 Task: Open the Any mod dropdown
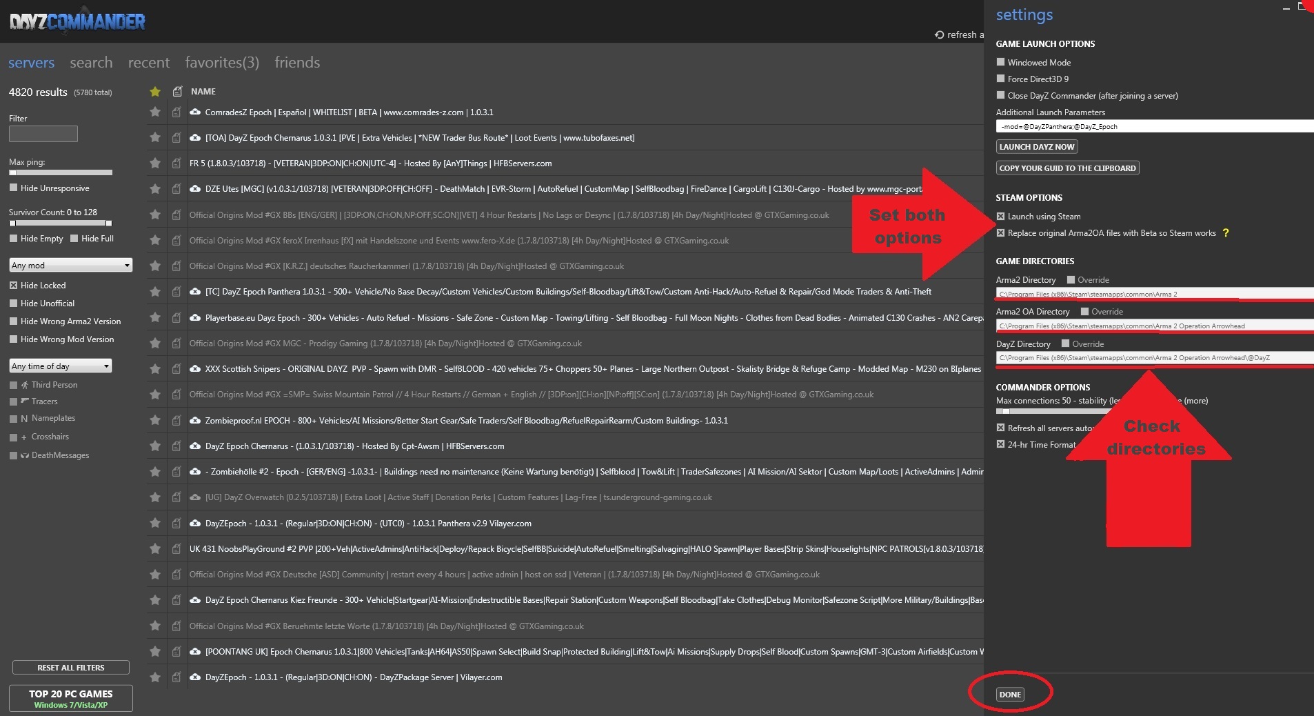(70, 265)
